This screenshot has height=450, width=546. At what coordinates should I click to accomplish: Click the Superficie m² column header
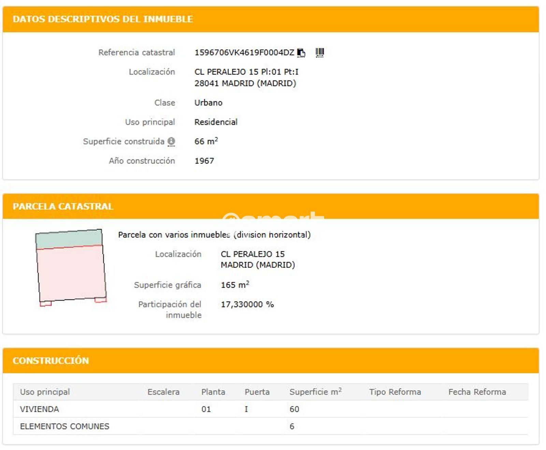pyautogui.click(x=315, y=392)
